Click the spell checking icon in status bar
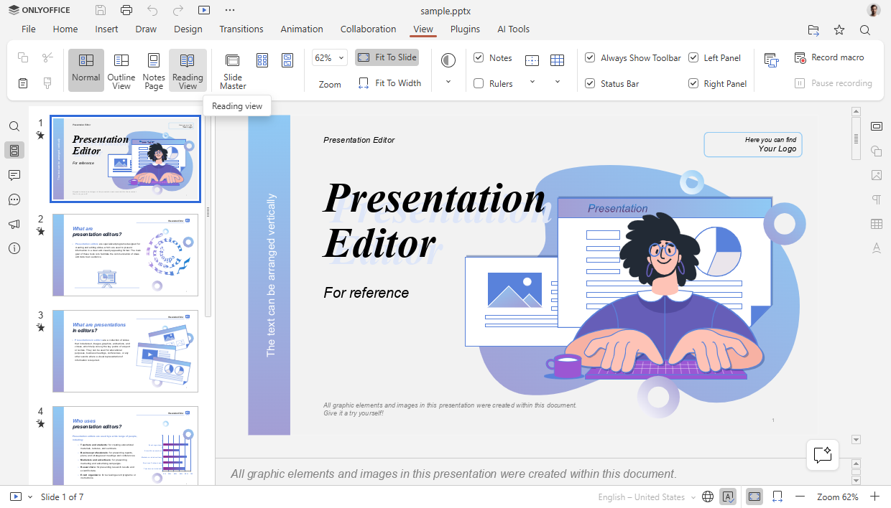Viewport: 891px width, 508px height. pos(729,497)
